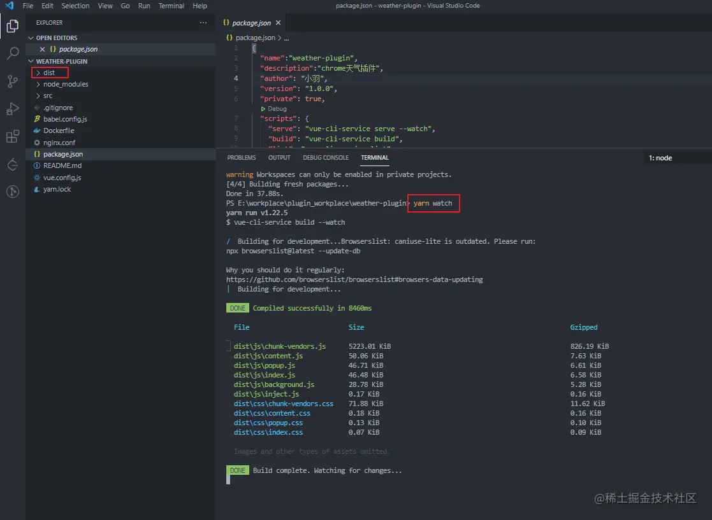Open the Selection menu
This screenshot has height=520, width=712.
(75, 6)
